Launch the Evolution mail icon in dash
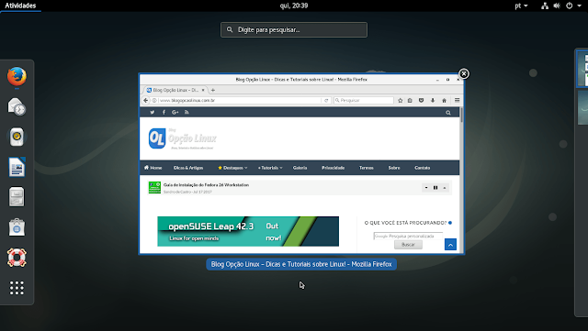 pyautogui.click(x=17, y=106)
